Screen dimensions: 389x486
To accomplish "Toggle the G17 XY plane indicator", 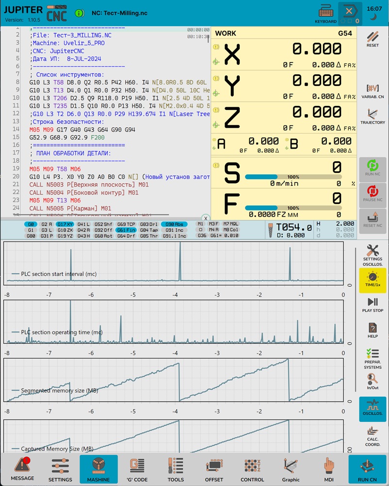I will (64, 224).
